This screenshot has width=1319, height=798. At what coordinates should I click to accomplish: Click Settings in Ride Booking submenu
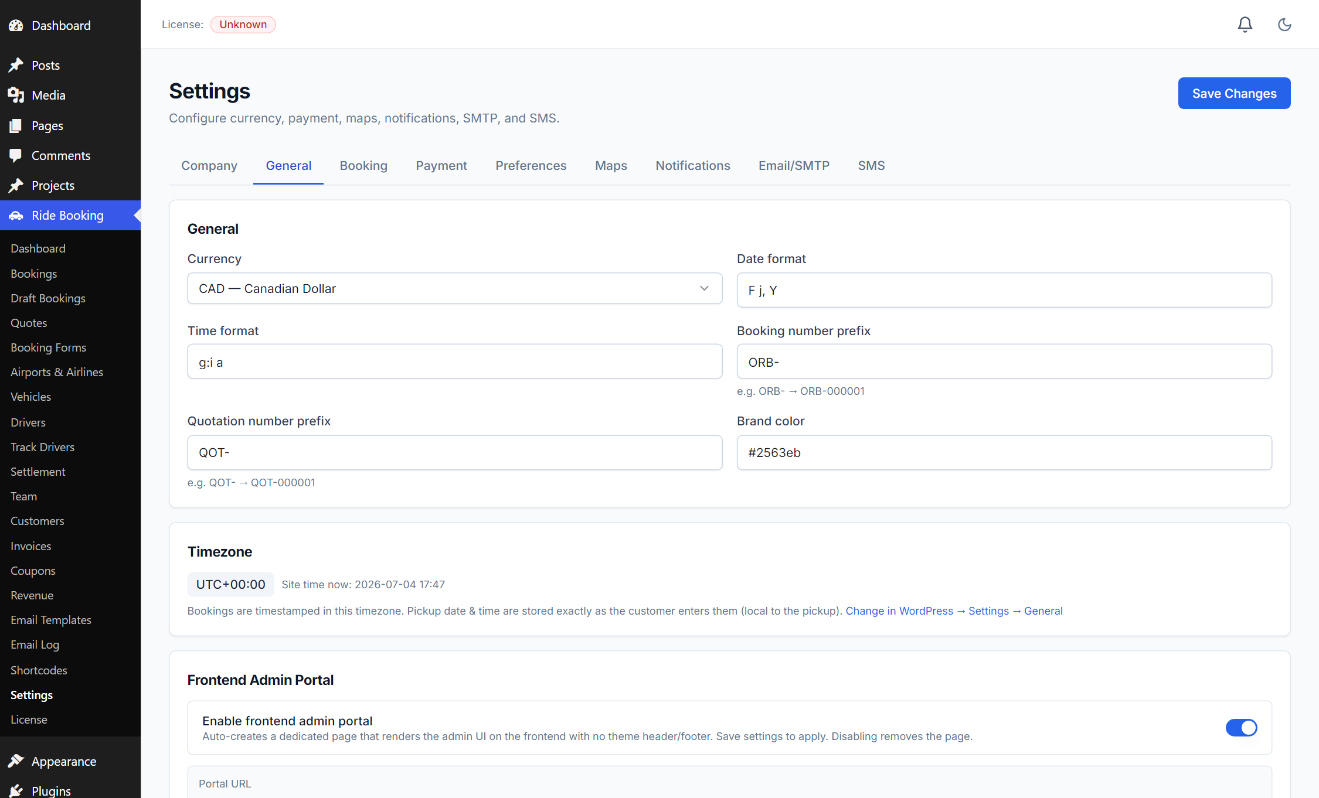(32, 695)
